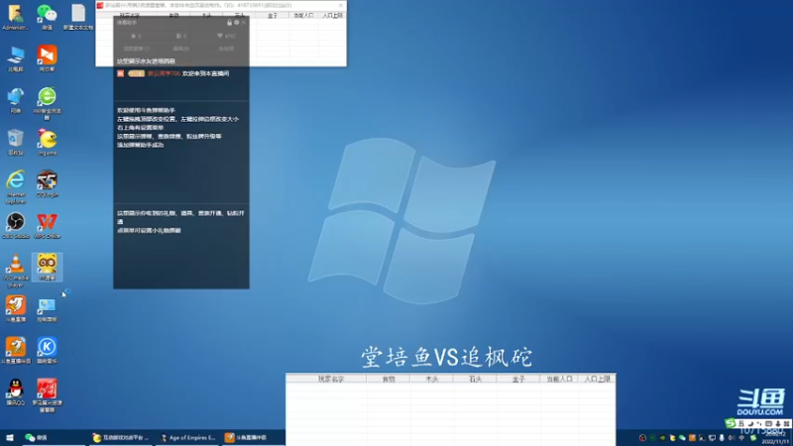Switch to the 贵宾 tab in danmu helper

pyautogui.click(x=181, y=49)
